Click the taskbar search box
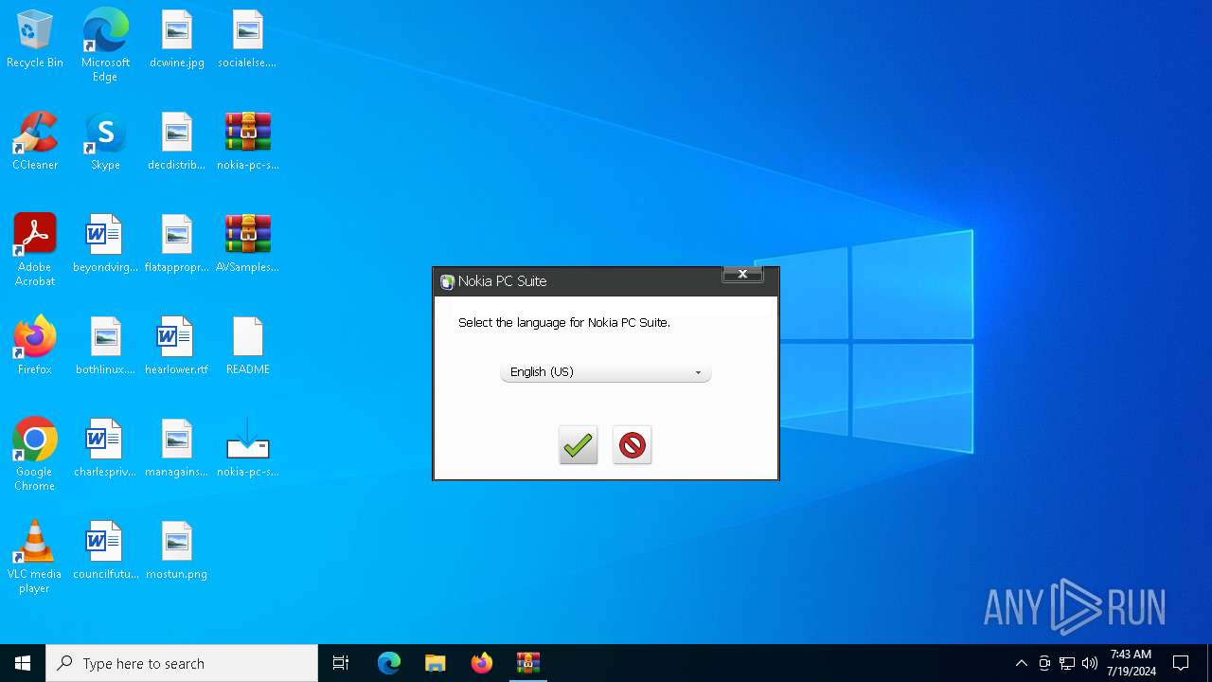Image resolution: width=1212 pixels, height=682 pixels. click(x=182, y=663)
